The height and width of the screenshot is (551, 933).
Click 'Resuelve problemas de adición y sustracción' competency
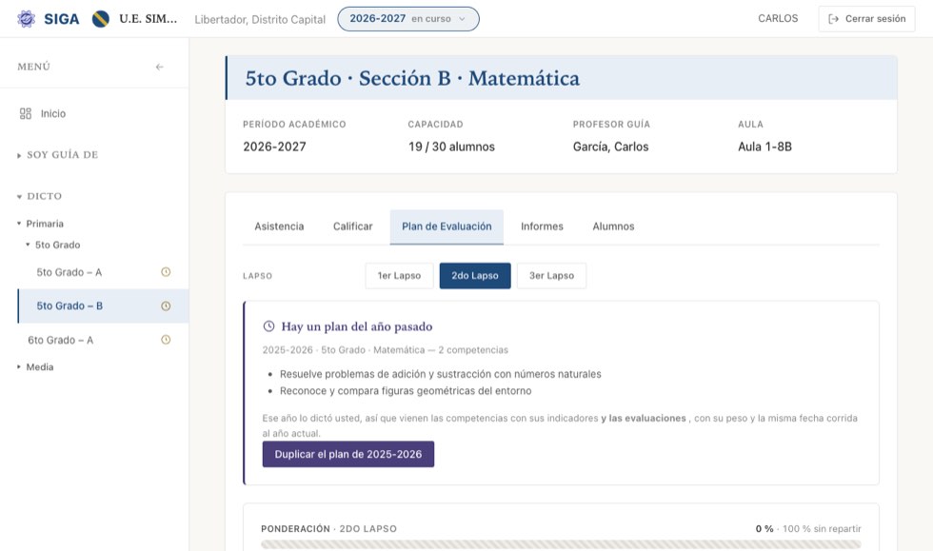pyautogui.click(x=440, y=374)
